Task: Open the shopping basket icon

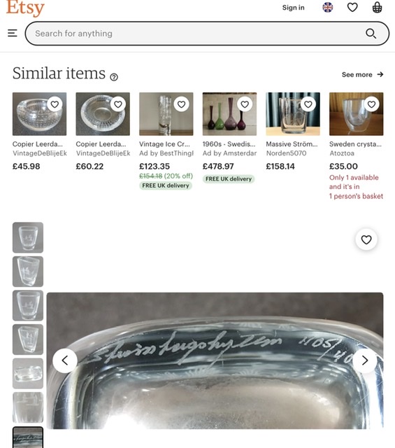Action: click(377, 8)
